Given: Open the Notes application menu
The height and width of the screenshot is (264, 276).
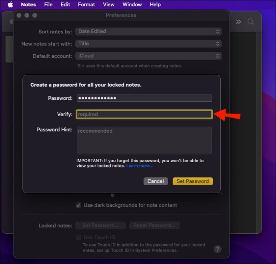Looking at the screenshot, I should coord(28,4).
